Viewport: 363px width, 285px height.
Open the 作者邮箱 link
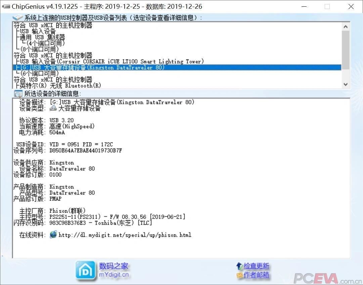[x=256, y=275]
